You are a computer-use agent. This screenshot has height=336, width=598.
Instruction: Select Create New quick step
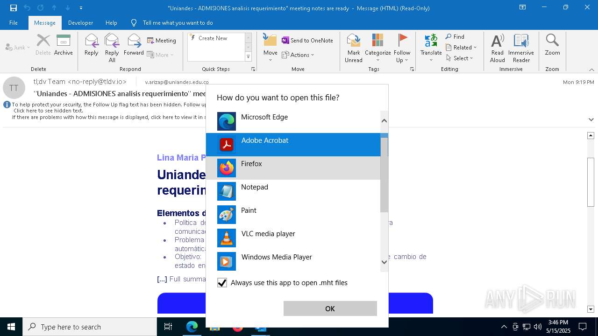(213, 38)
